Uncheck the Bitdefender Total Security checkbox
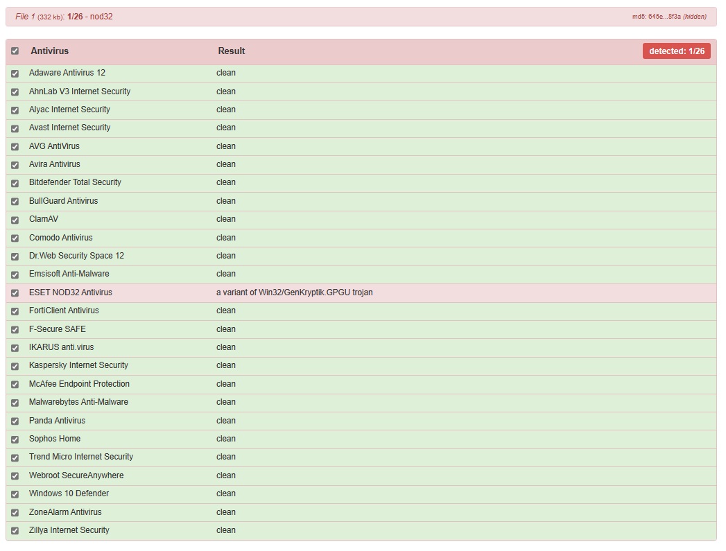This screenshot has width=726, height=551. [x=15, y=183]
